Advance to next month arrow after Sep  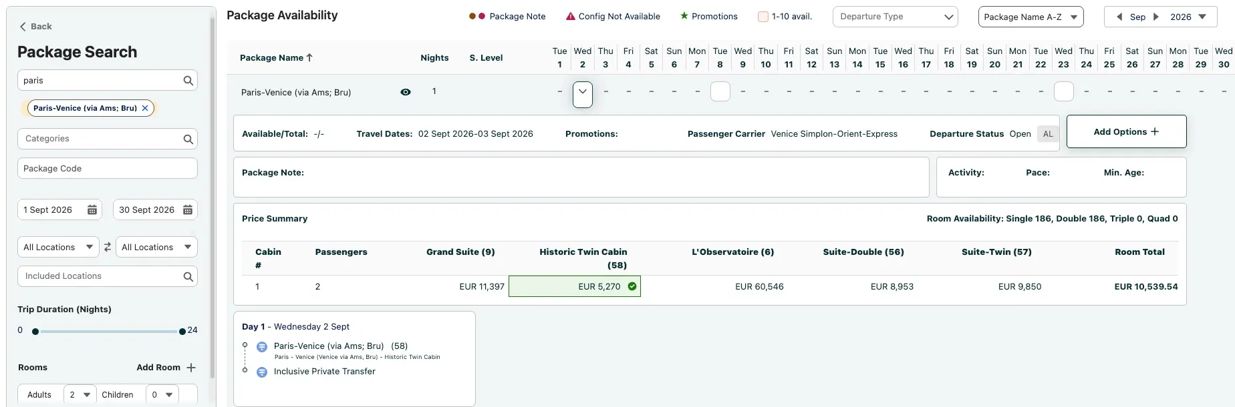point(1156,17)
